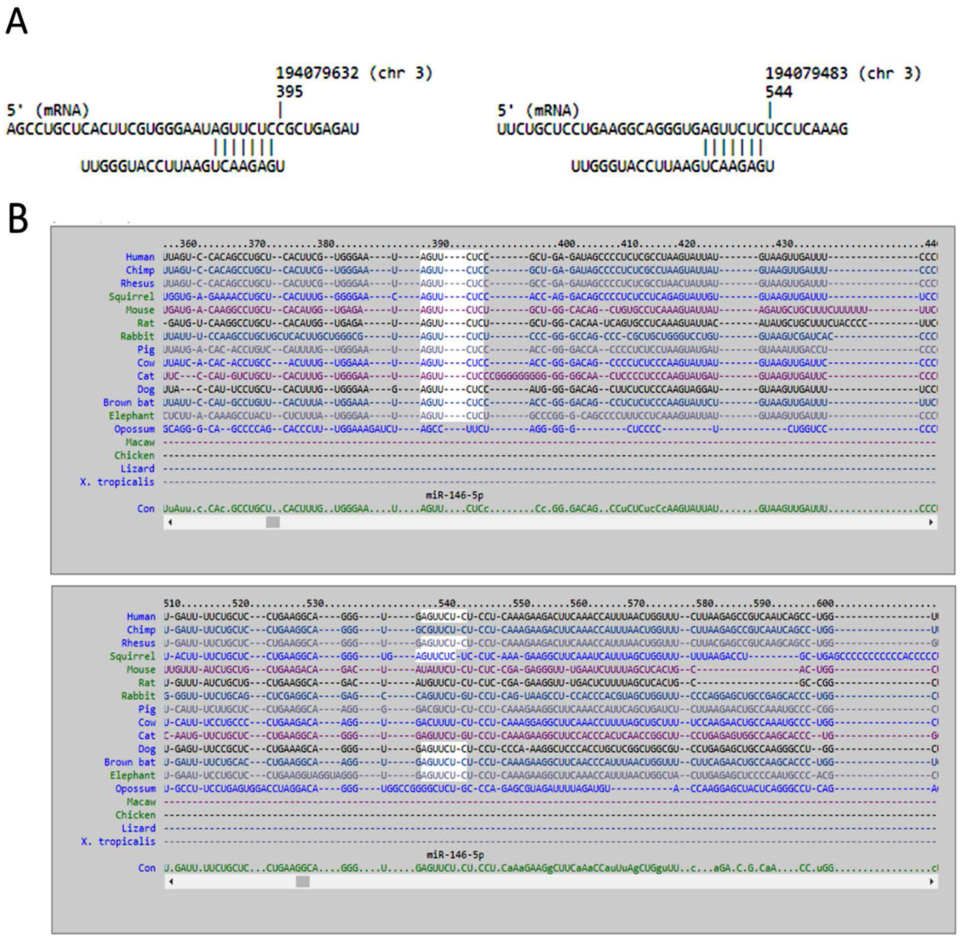Click Con consensus label in lower panel
The image size is (962, 944).
147,868
